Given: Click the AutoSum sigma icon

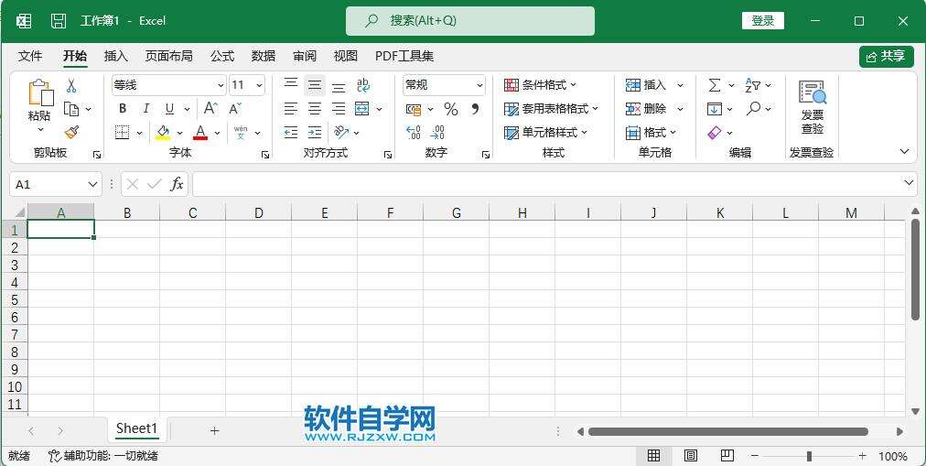Looking at the screenshot, I should pos(715,85).
